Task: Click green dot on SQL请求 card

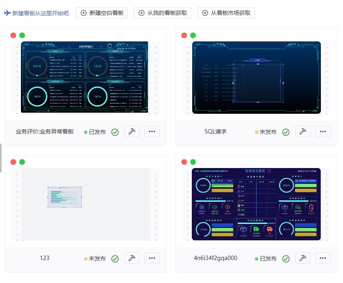Action: (193, 35)
